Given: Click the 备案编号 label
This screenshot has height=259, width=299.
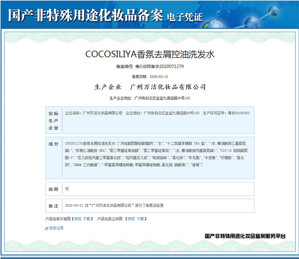Looking at the screenshot, I should click(124, 67).
